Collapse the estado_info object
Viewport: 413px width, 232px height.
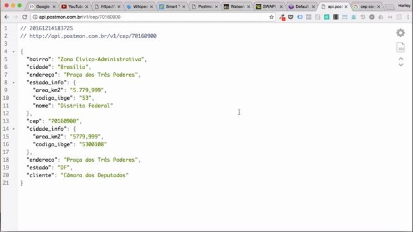tap(14, 83)
